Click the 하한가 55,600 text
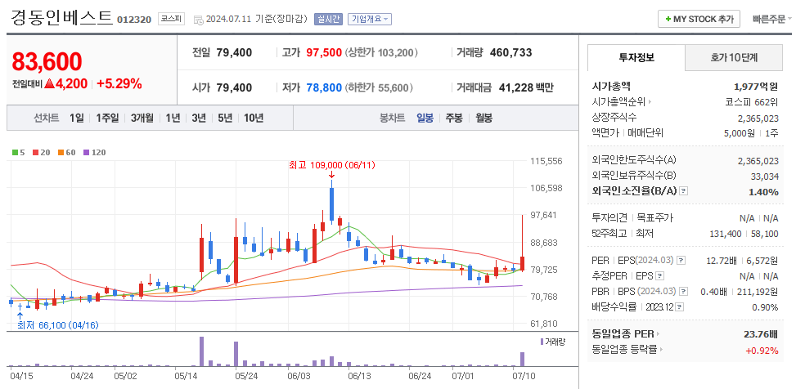Screen dimensions: 796x389 pos(379,87)
